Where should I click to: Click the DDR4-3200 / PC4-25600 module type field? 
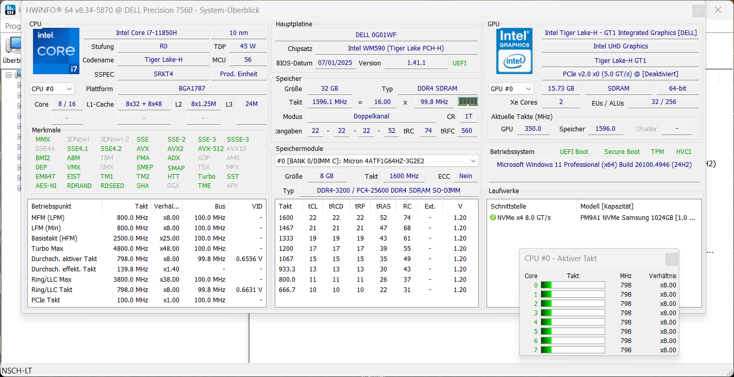pyautogui.click(x=389, y=191)
